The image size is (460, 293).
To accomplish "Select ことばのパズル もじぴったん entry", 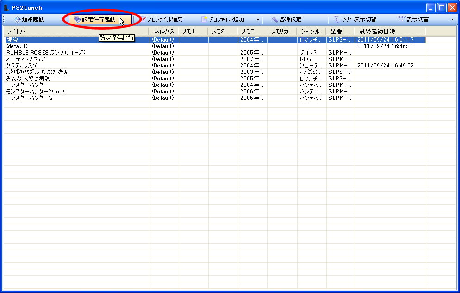I will pyautogui.click(x=37, y=72).
